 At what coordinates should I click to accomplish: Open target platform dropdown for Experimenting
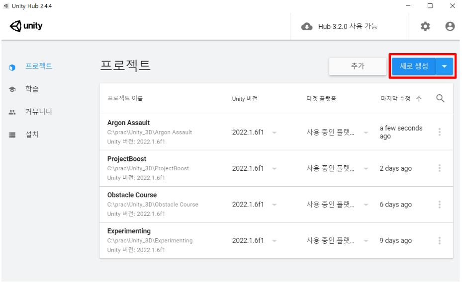(x=366, y=241)
